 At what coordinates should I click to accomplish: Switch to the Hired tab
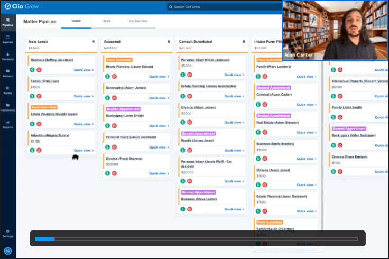coord(106,21)
